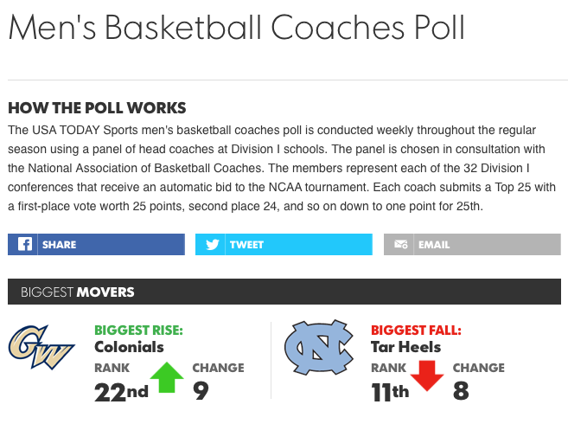Click the How The Poll Works heading
This screenshot has height=443, width=568.
pos(97,109)
